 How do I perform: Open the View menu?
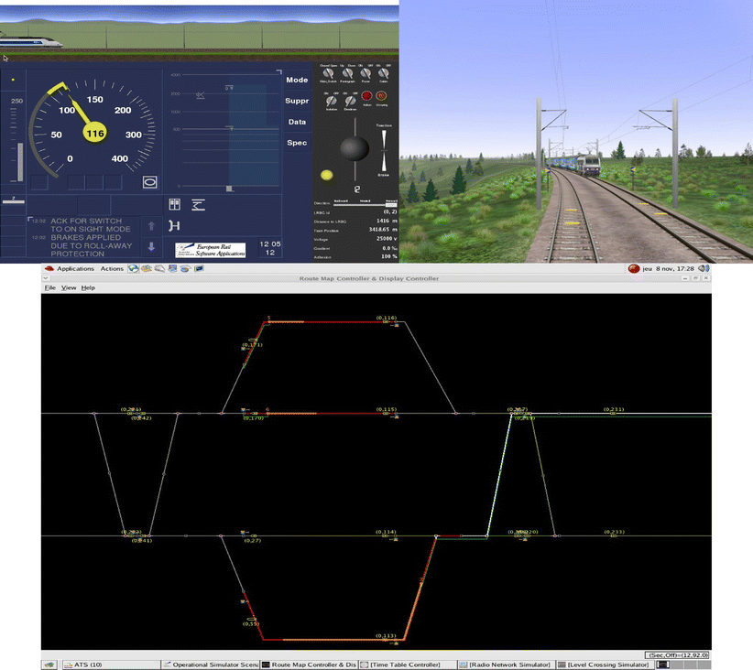click(x=69, y=287)
